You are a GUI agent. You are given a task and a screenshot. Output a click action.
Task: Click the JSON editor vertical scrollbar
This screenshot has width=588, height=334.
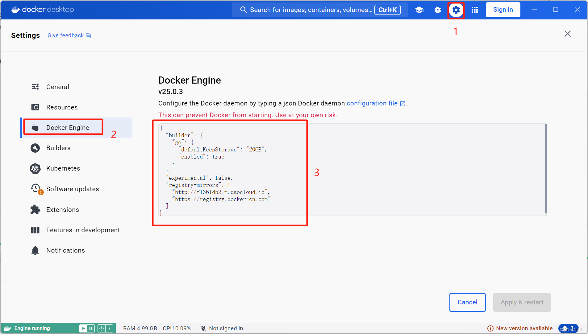pyautogui.click(x=546, y=169)
